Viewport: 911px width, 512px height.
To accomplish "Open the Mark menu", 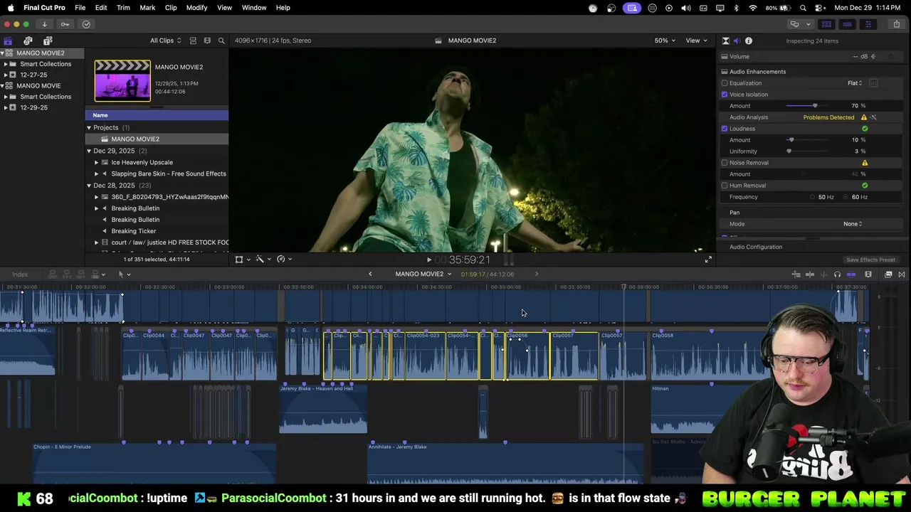I will 147,8.
